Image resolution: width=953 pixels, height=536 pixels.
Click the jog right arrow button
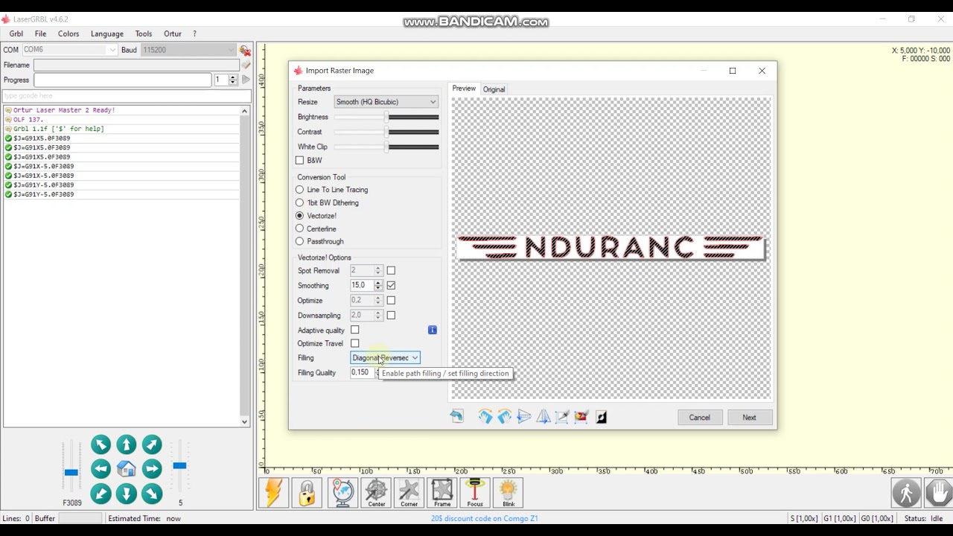(152, 469)
